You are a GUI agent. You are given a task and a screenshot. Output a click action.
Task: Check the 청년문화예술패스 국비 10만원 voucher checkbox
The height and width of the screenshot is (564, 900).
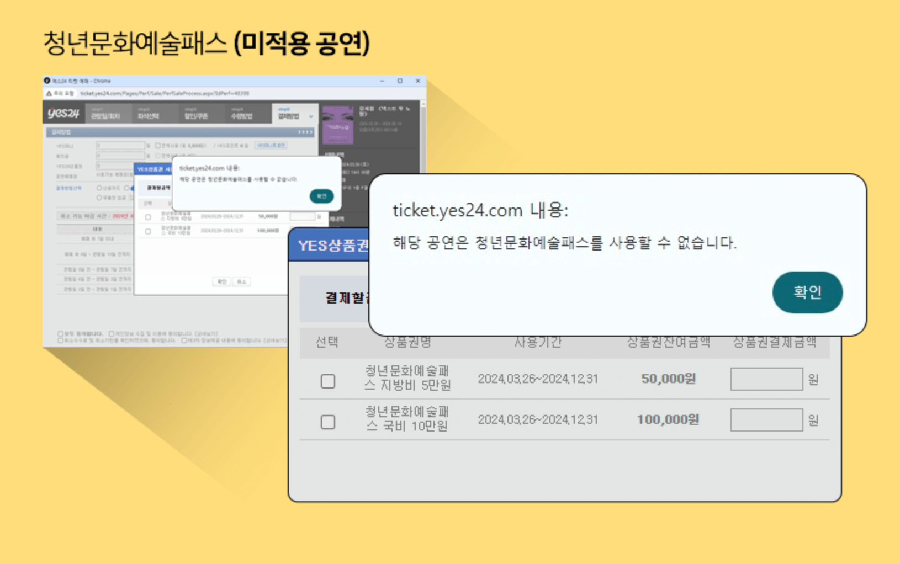(x=327, y=422)
